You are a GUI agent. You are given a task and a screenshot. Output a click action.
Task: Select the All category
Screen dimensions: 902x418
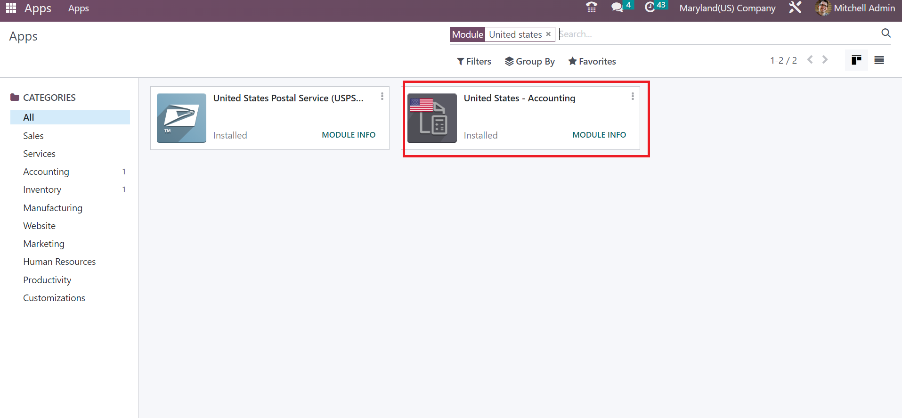click(70, 117)
